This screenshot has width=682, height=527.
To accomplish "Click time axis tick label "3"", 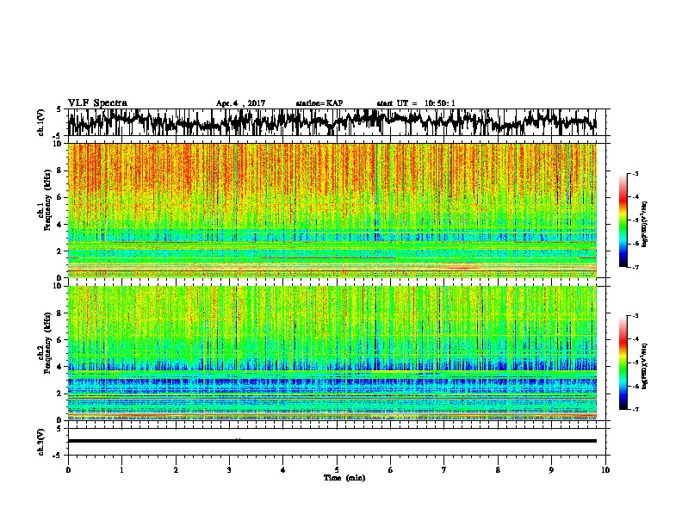I will (x=229, y=470).
